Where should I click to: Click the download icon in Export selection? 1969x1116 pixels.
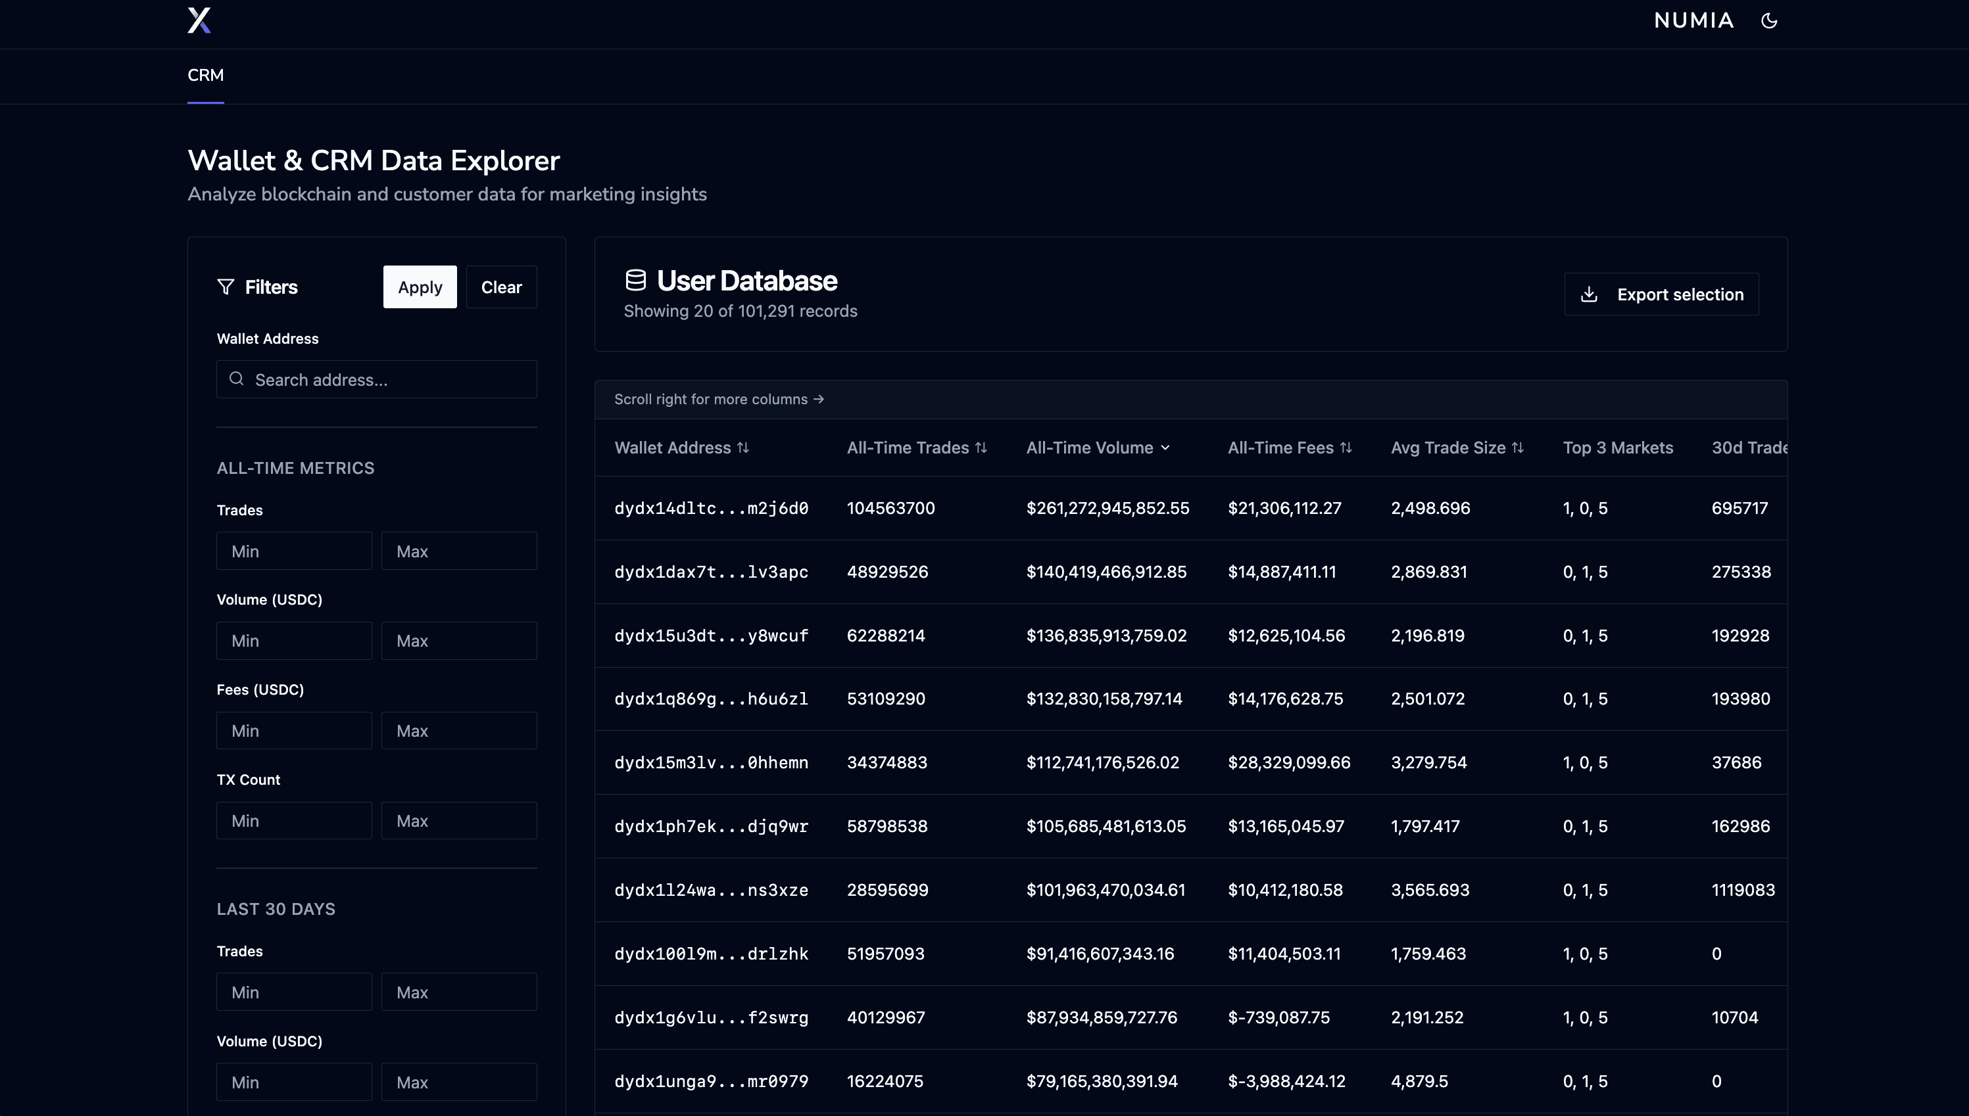click(x=1590, y=294)
